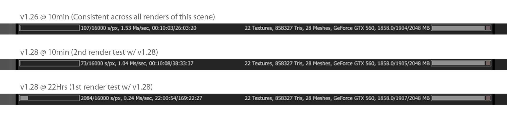Image resolution: width=507 pixels, height=120 pixels.
Task: Click the 22:00:54/169:22:27 time readout
Action: tap(178, 98)
